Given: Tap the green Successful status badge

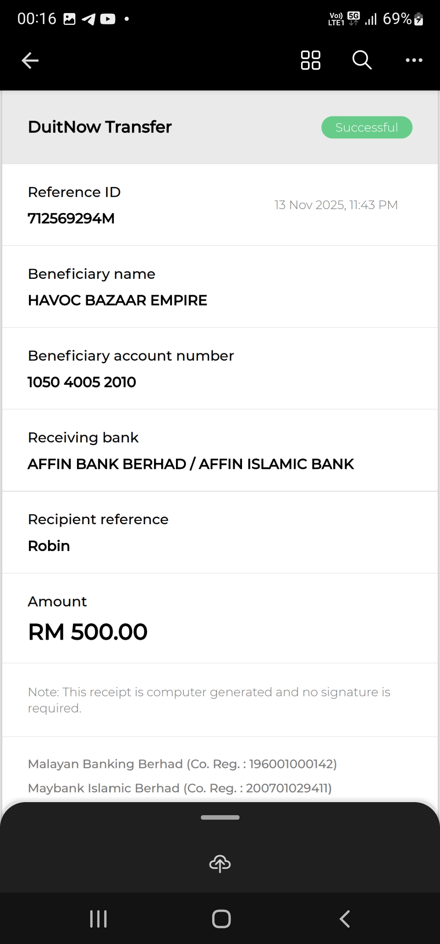Looking at the screenshot, I should [x=367, y=128].
